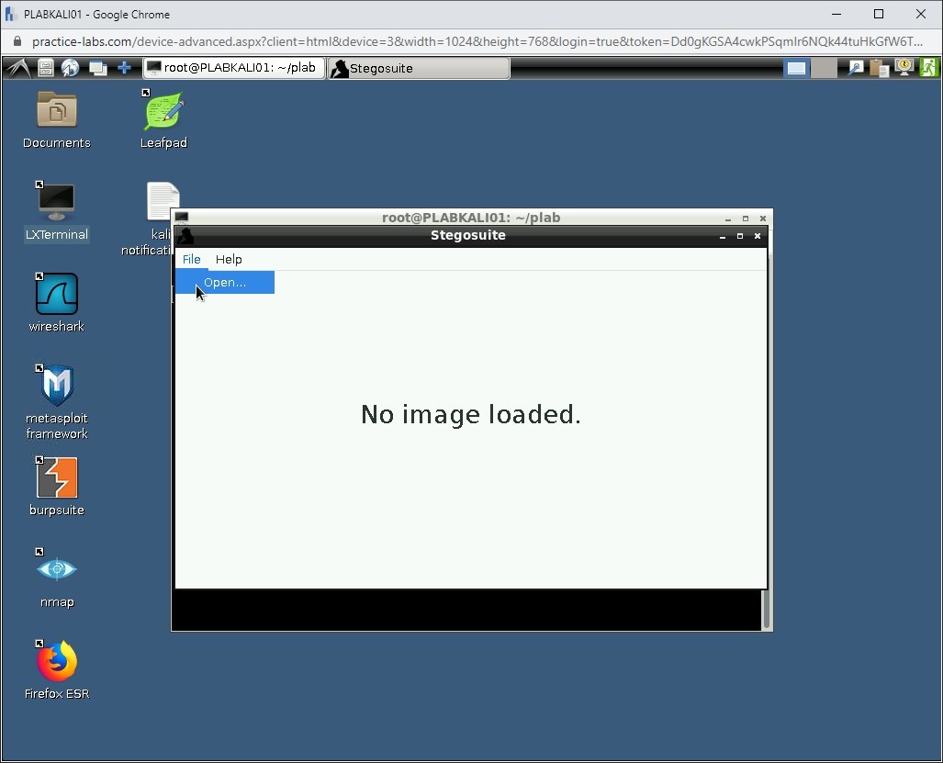This screenshot has width=943, height=763.
Task: Click the first workspace switcher box
Action: coord(796,68)
